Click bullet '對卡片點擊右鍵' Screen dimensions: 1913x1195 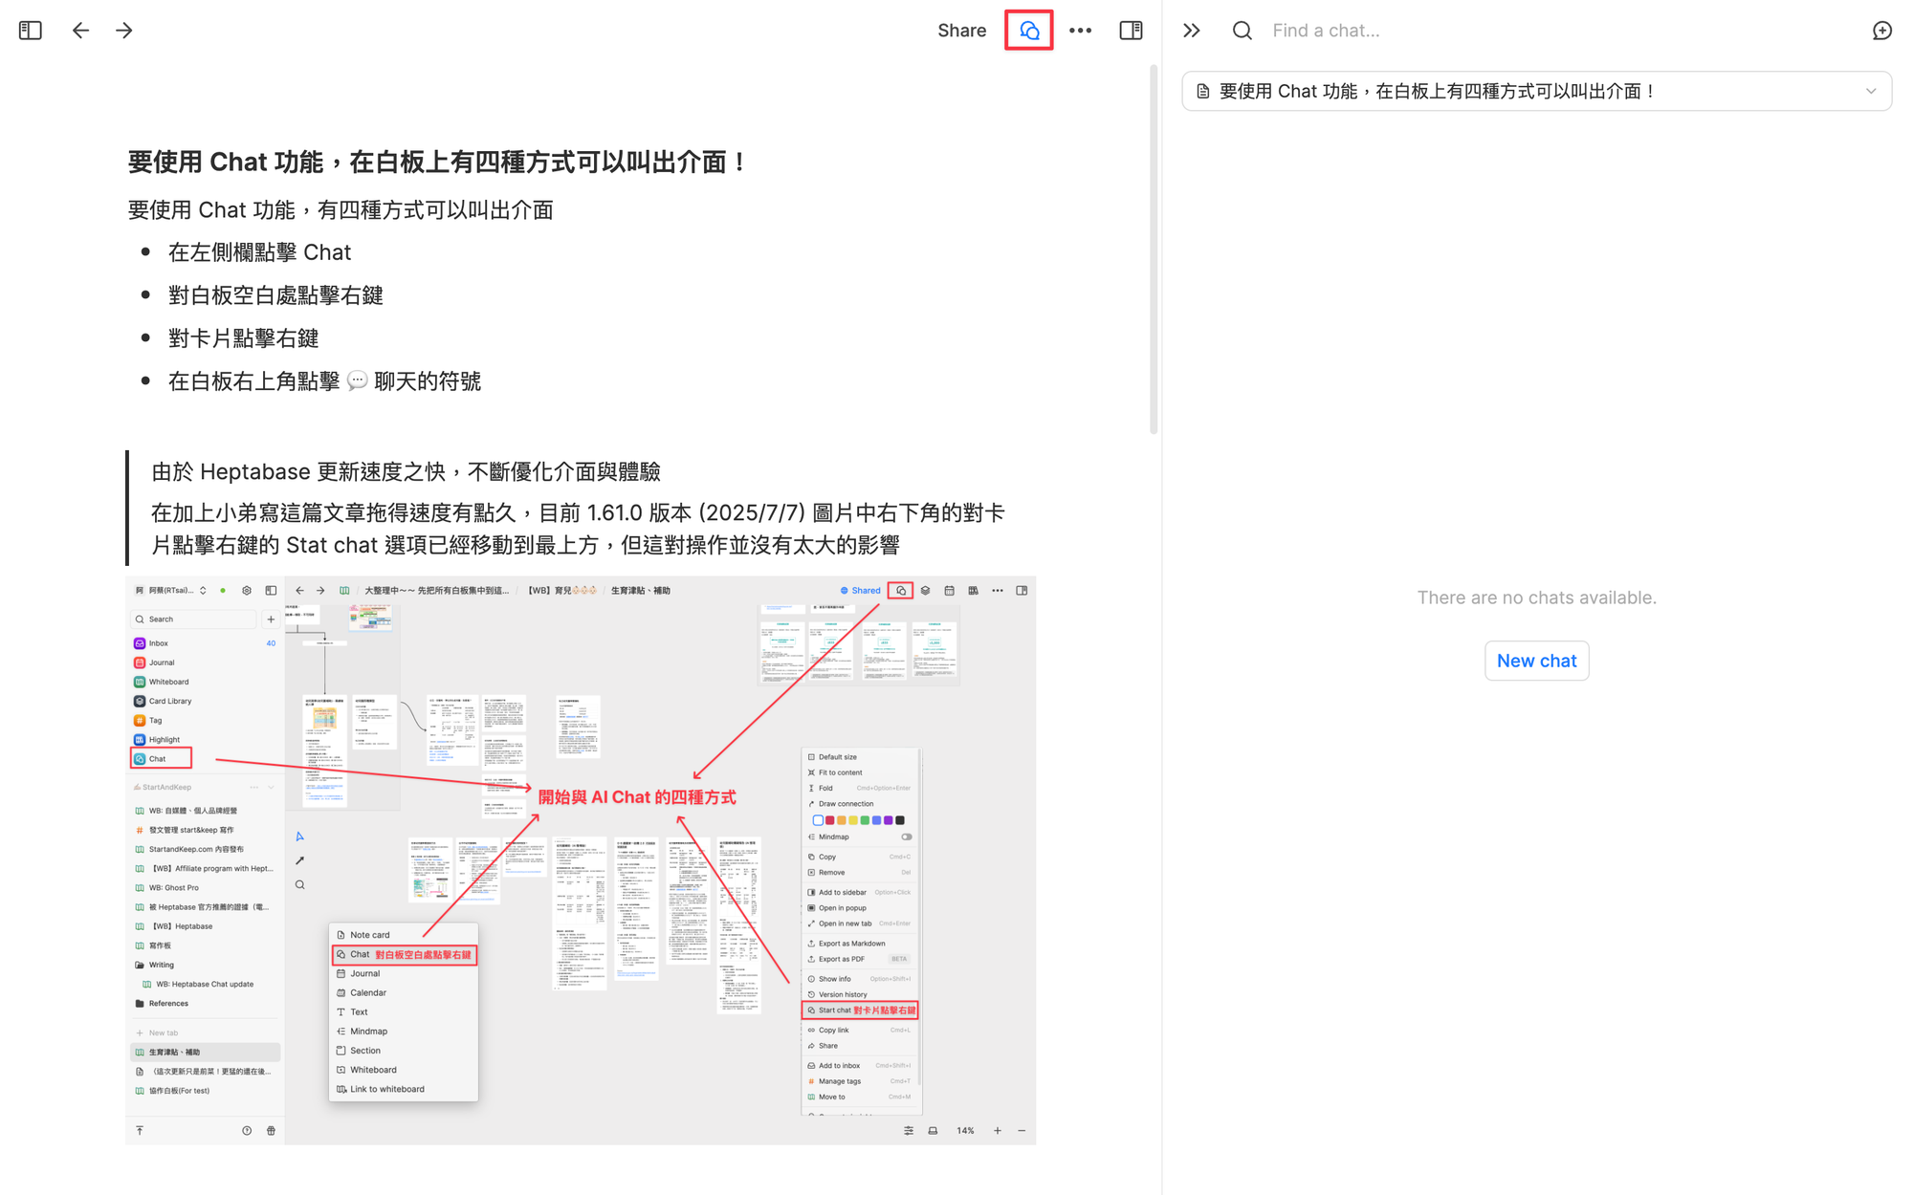point(243,338)
